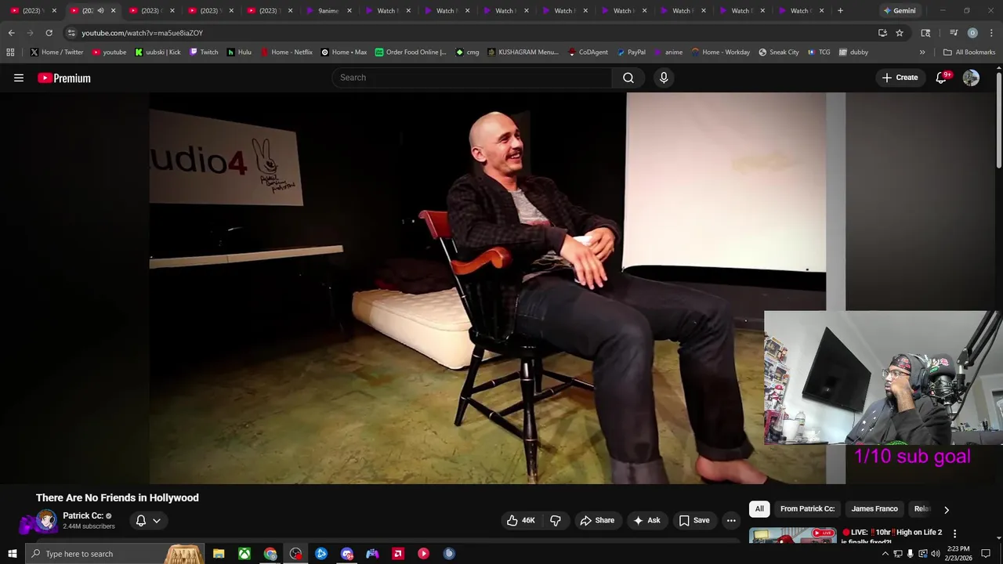Click the Create button

pyautogui.click(x=900, y=78)
